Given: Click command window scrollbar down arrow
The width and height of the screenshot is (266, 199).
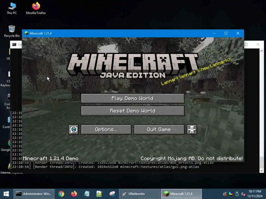Looking at the screenshot, I should [x=262, y=171].
